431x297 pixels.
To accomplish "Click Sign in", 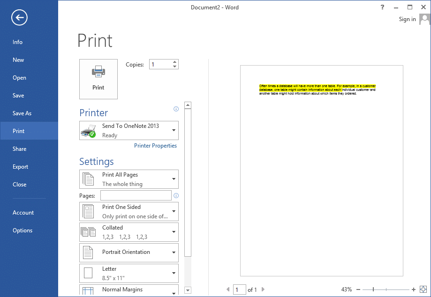I will click(408, 19).
